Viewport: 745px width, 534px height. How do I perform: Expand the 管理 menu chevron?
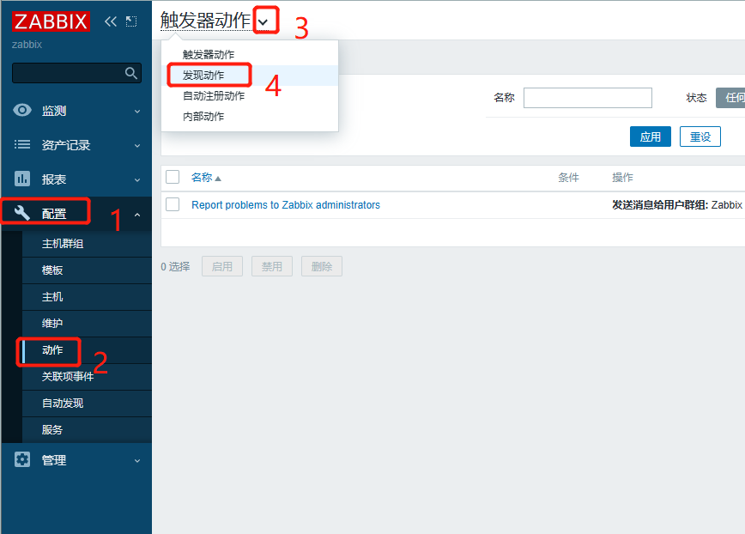tap(137, 460)
